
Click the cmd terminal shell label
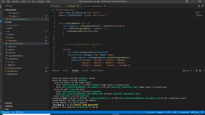[186, 71]
